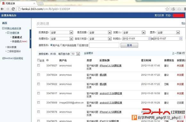Image resolution: width=186 pixels, height=122 pixels.
Task: Select 普通模式 in the sidebar
Action: click(17, 37)
